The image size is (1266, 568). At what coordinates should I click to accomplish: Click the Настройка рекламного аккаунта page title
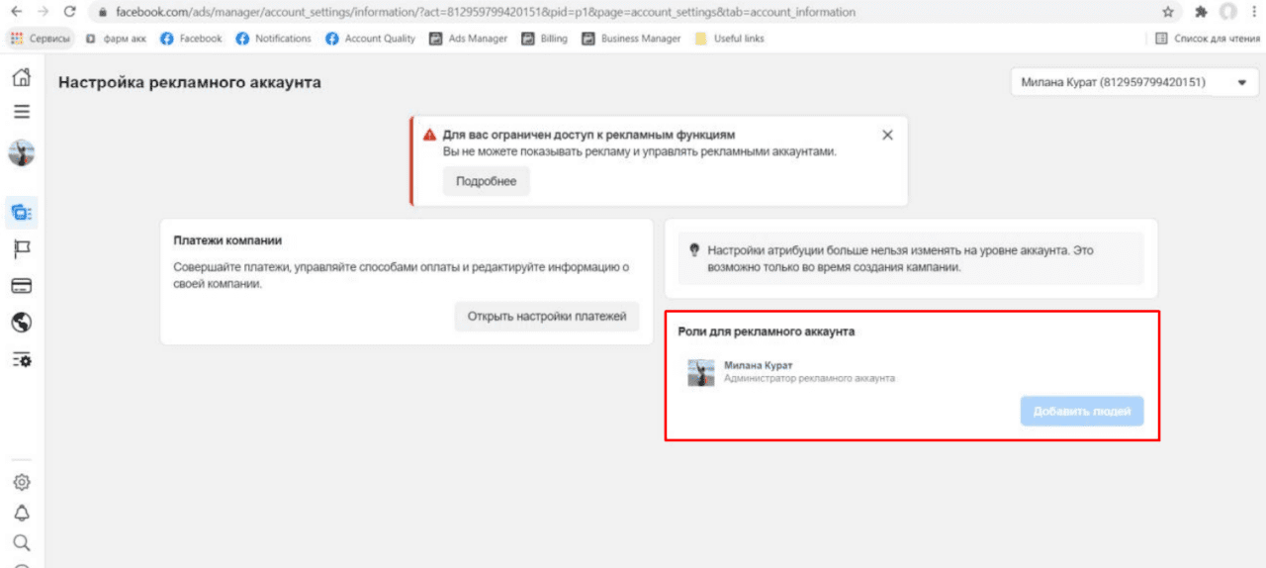click(190, 83)
